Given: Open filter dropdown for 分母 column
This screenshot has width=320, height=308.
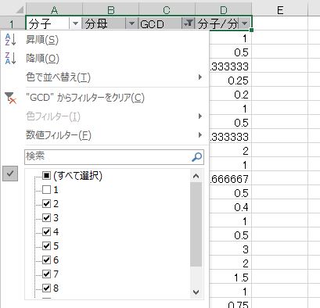Looking at the screenshot, I should pyautogui.click(x=131, y=23).
